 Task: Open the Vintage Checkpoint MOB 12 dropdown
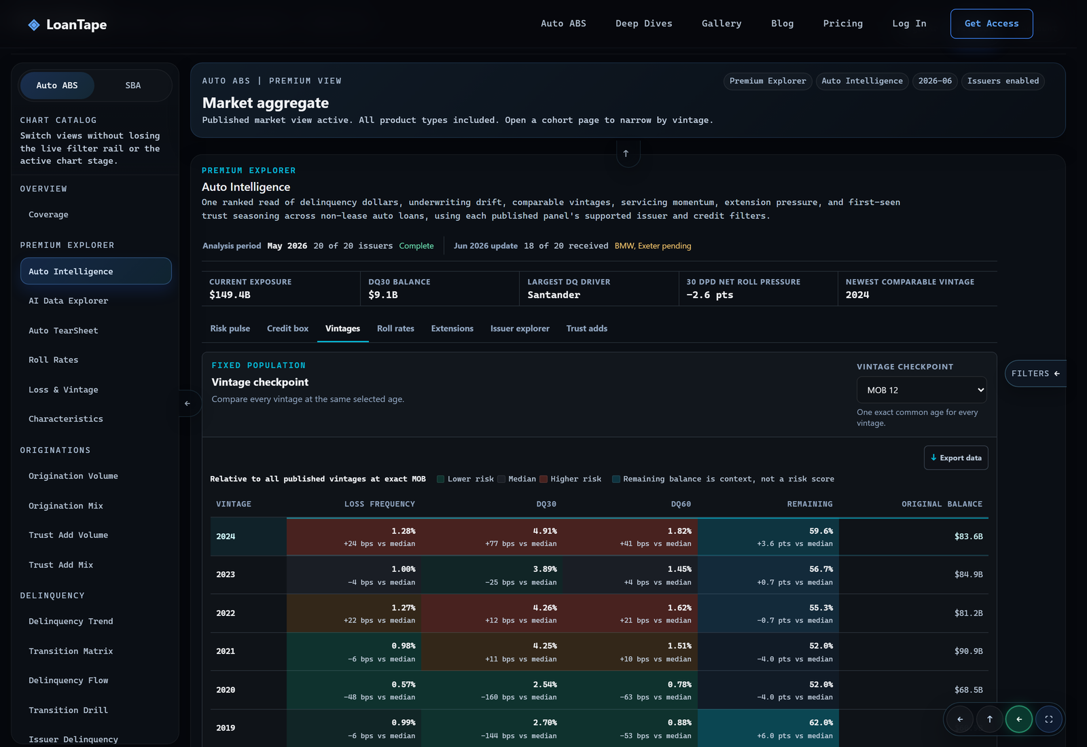pos(922,390)
